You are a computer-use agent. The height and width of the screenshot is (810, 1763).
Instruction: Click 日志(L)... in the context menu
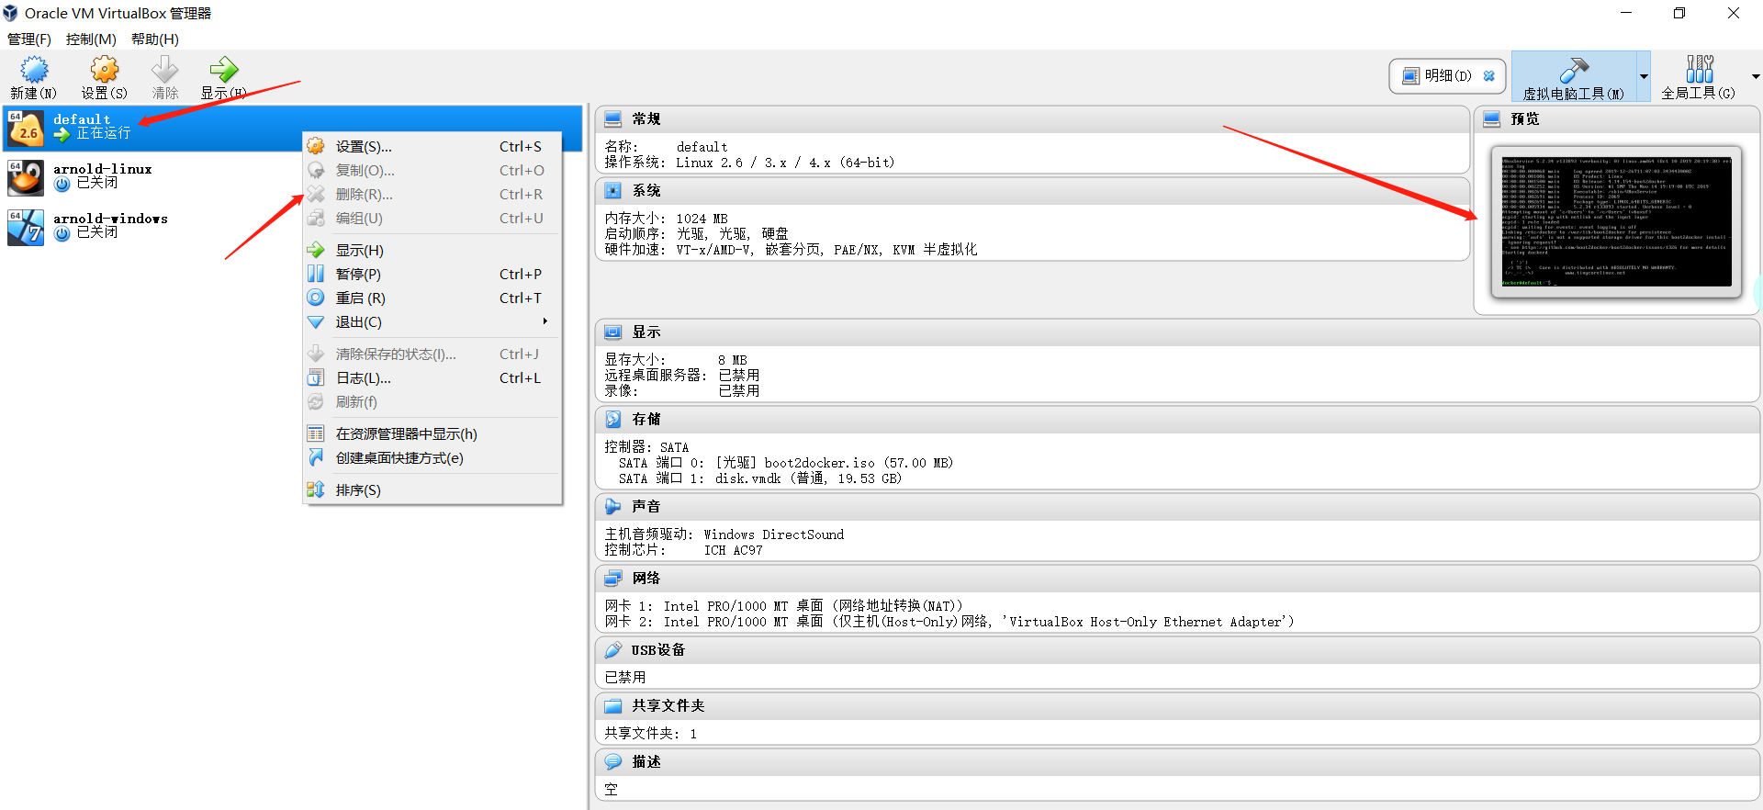(x=363, y=378)
